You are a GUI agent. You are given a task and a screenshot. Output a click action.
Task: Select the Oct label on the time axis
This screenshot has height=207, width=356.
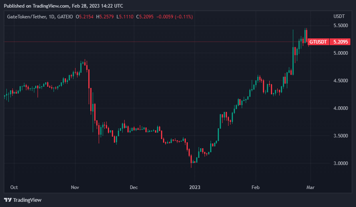(14, 187)
